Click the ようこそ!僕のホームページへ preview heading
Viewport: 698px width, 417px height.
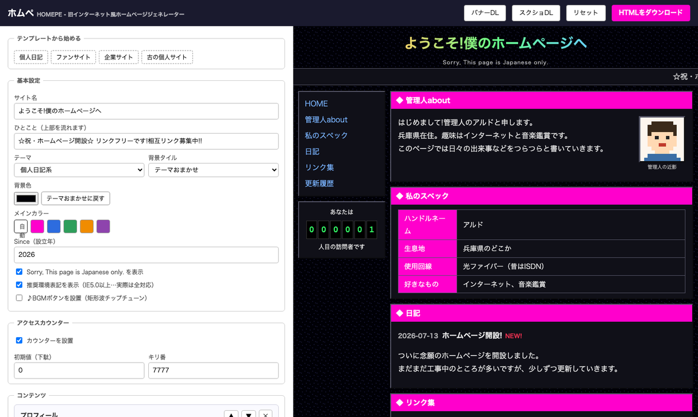[x=496, y=43]
